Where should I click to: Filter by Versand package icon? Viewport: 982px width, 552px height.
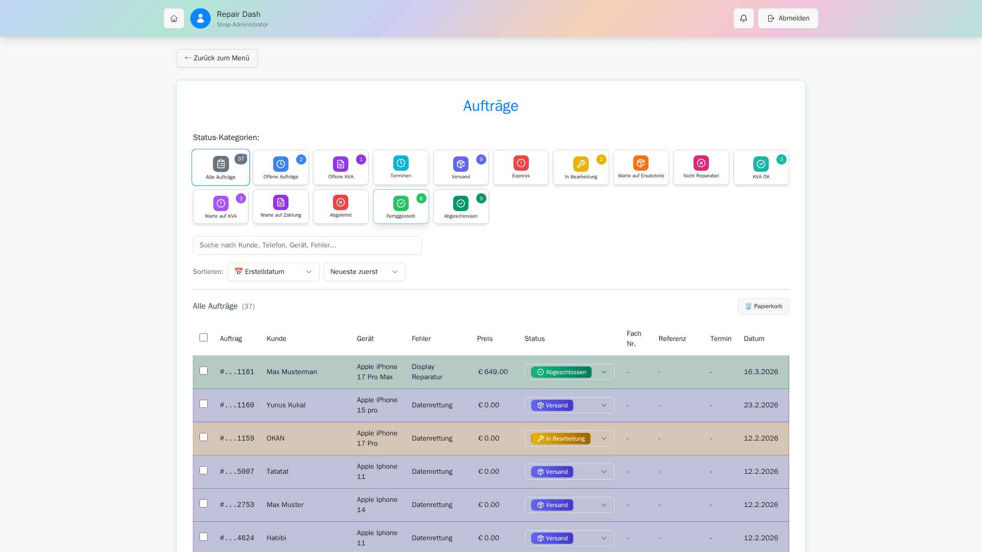[461, 164]
